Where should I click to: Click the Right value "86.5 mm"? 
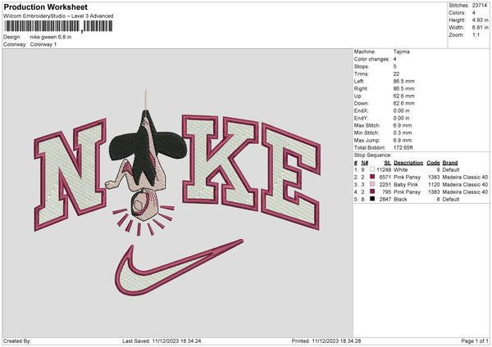403,88
